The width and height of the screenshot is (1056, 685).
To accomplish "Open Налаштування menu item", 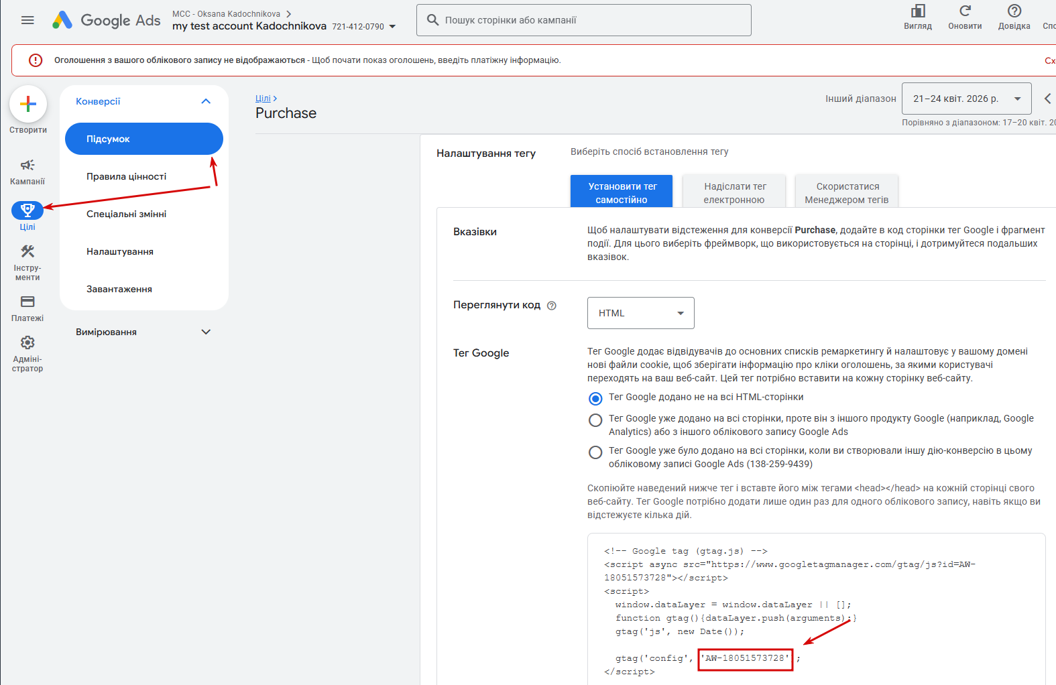I will tap(144, 251).
